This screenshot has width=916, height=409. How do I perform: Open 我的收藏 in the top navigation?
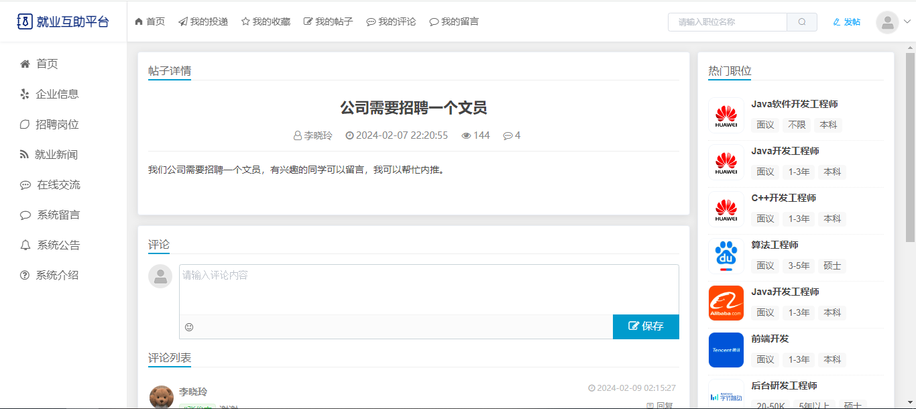pos(266,21)
